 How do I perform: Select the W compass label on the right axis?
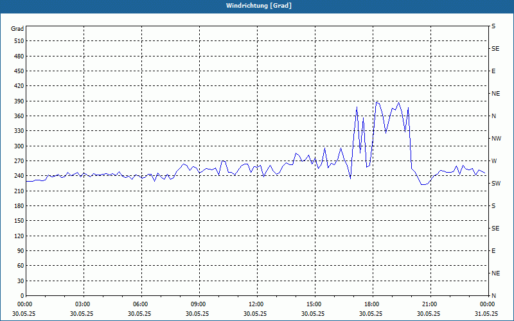[x=494, y=161]
